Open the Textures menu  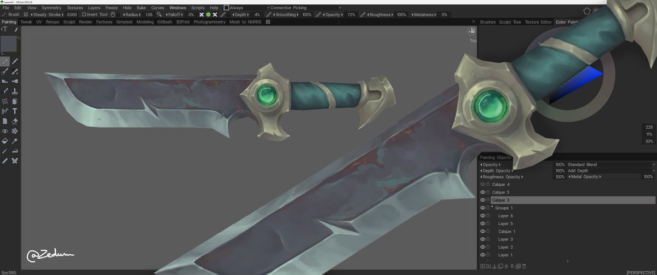click(74, 8)
